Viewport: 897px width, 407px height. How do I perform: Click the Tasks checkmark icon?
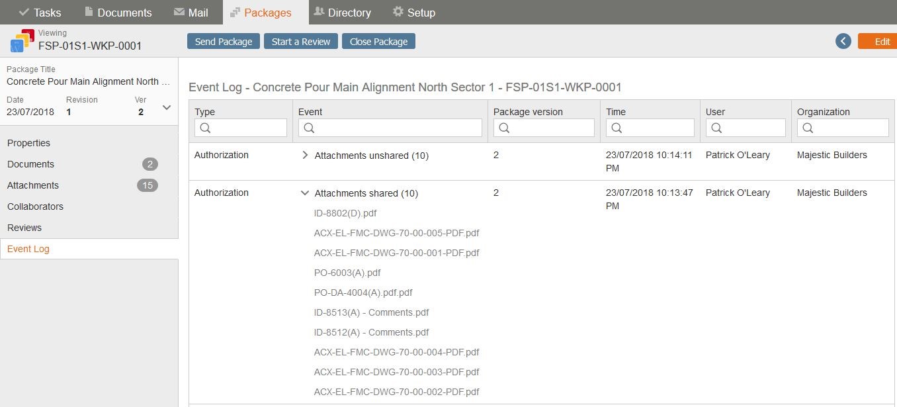(24, 13)
